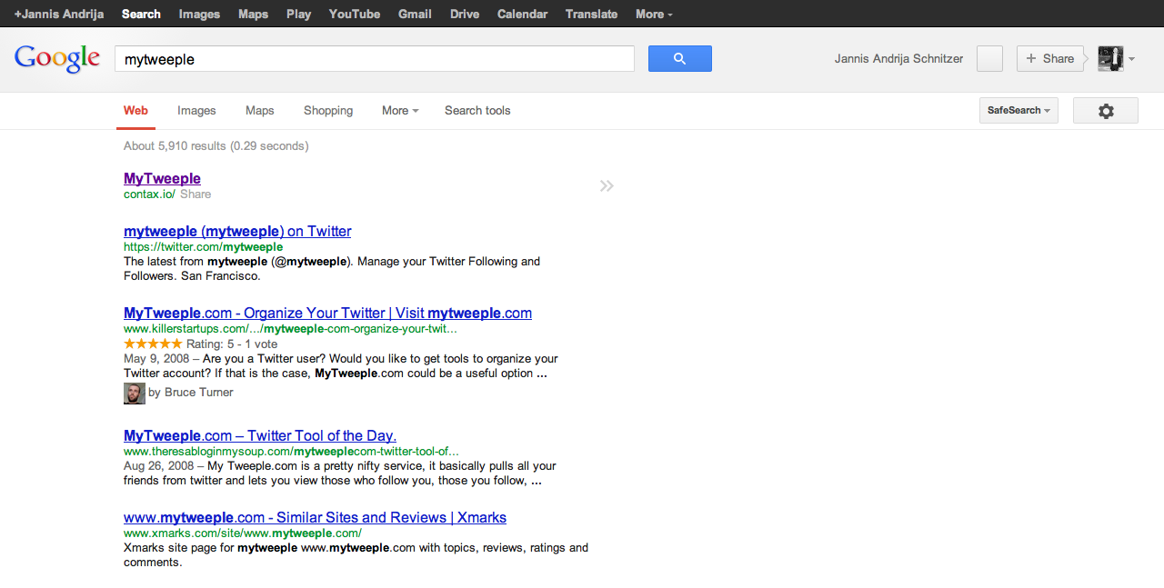Open MyTweeple.com Organize Your Twitter result
The width and height of the screenshot is (1164, 588).
[x=327, y=313]
